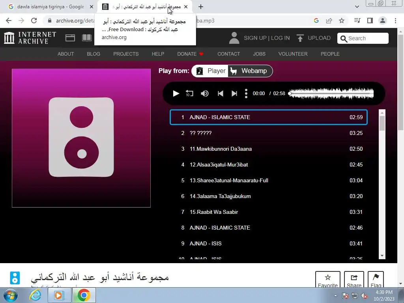Select track 9 AJNAD - ISIS
The width and height of the screenshot is (404, 303).
[x=268, y=243]
